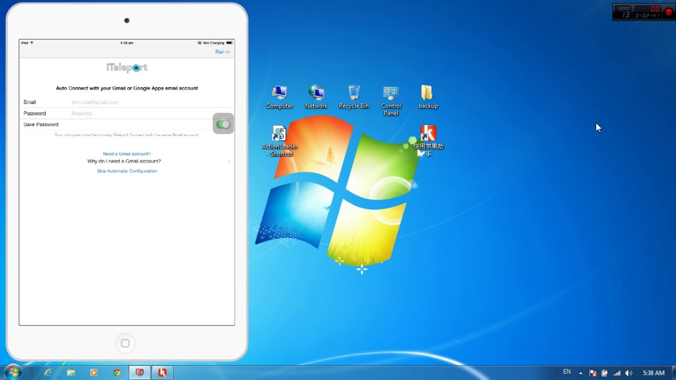Click the red record indicator in overlay

[669, 12]
